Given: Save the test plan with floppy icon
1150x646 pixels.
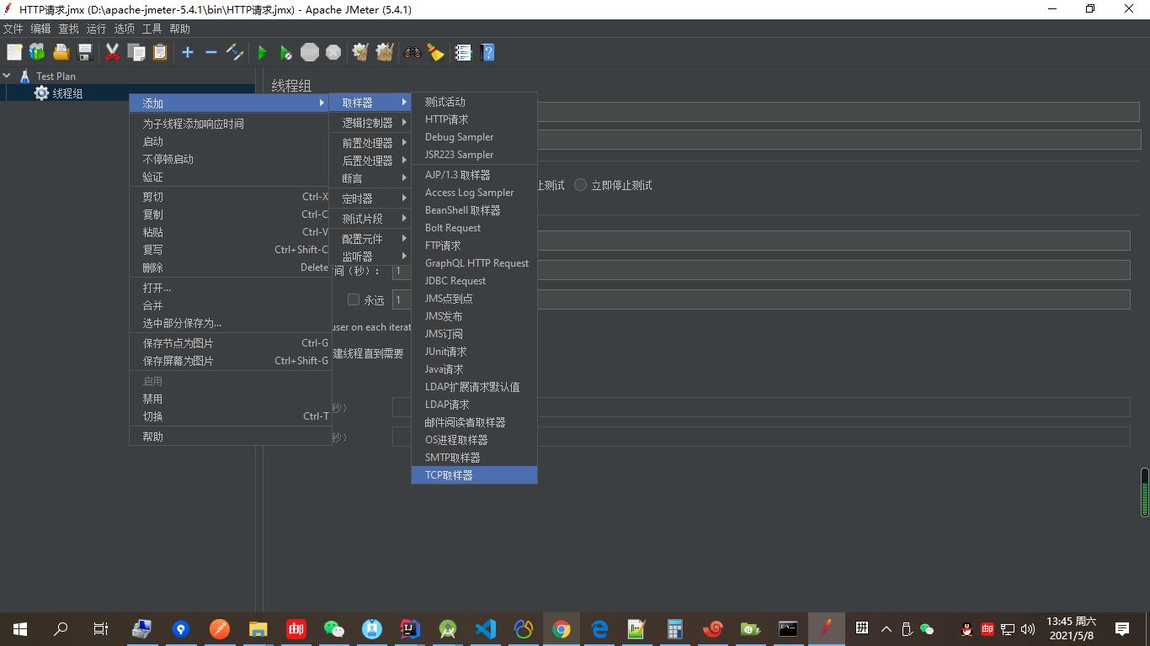Looking at the screenshot, I should pos(85,52).
